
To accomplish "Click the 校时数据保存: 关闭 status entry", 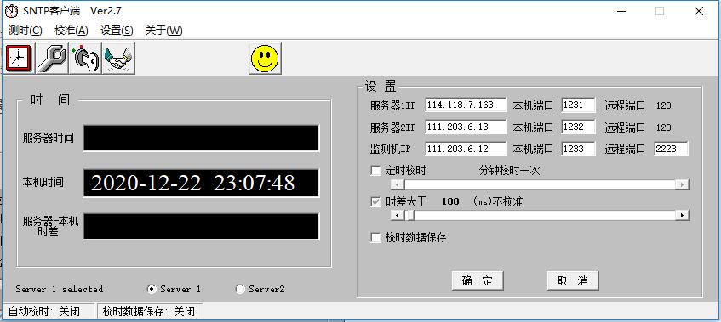I will (150, 312).
